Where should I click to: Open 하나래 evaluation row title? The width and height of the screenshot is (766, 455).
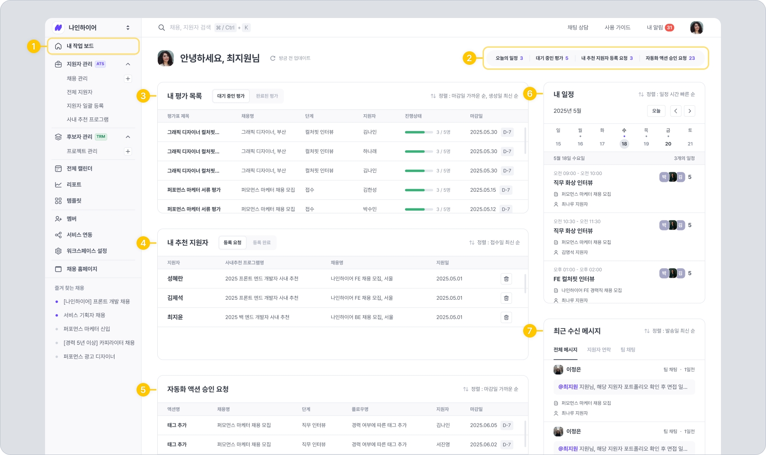click(x=193, y=152)
